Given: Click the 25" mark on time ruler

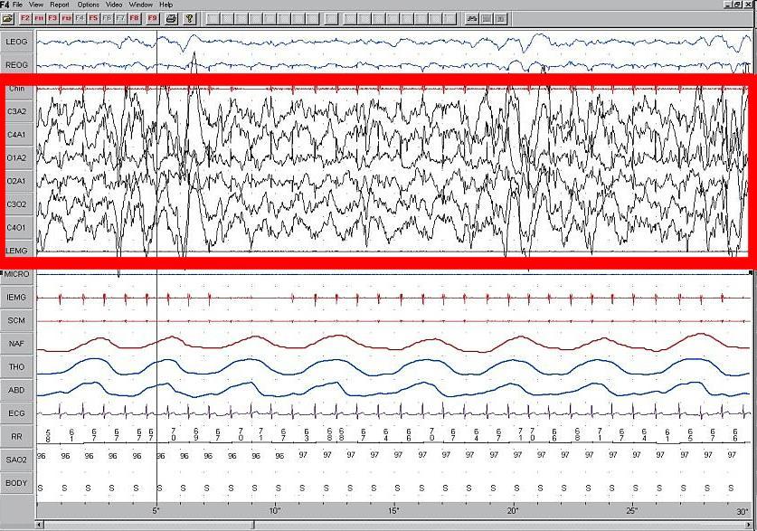Looking at the screenshot, I should (631, 511).
